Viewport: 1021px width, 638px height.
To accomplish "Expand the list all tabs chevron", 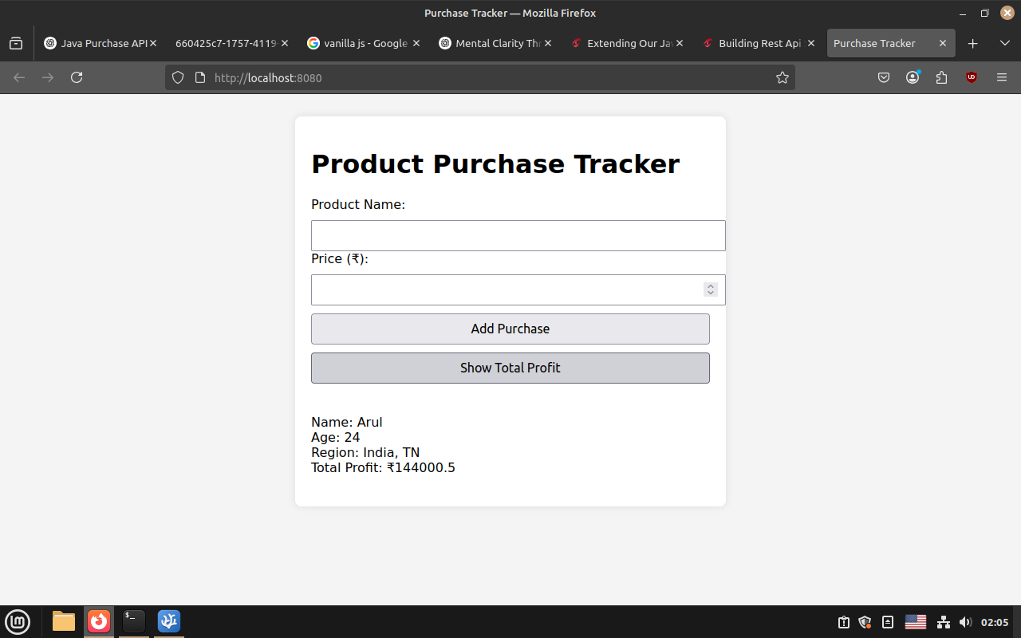I will pyautogui.click(x=1004, y=43).
